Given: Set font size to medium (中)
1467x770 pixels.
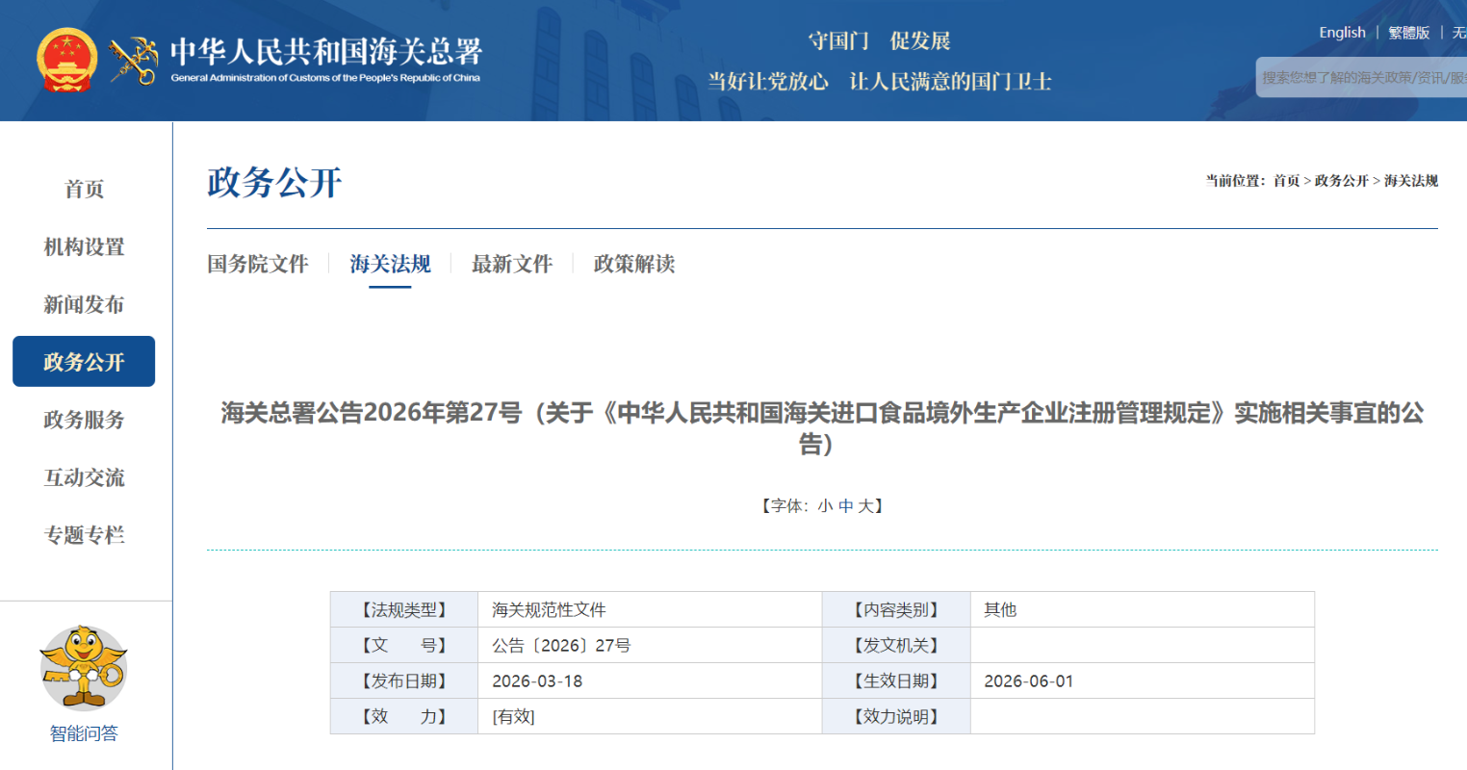Looking at the screenshot, I should click(845, 506).
